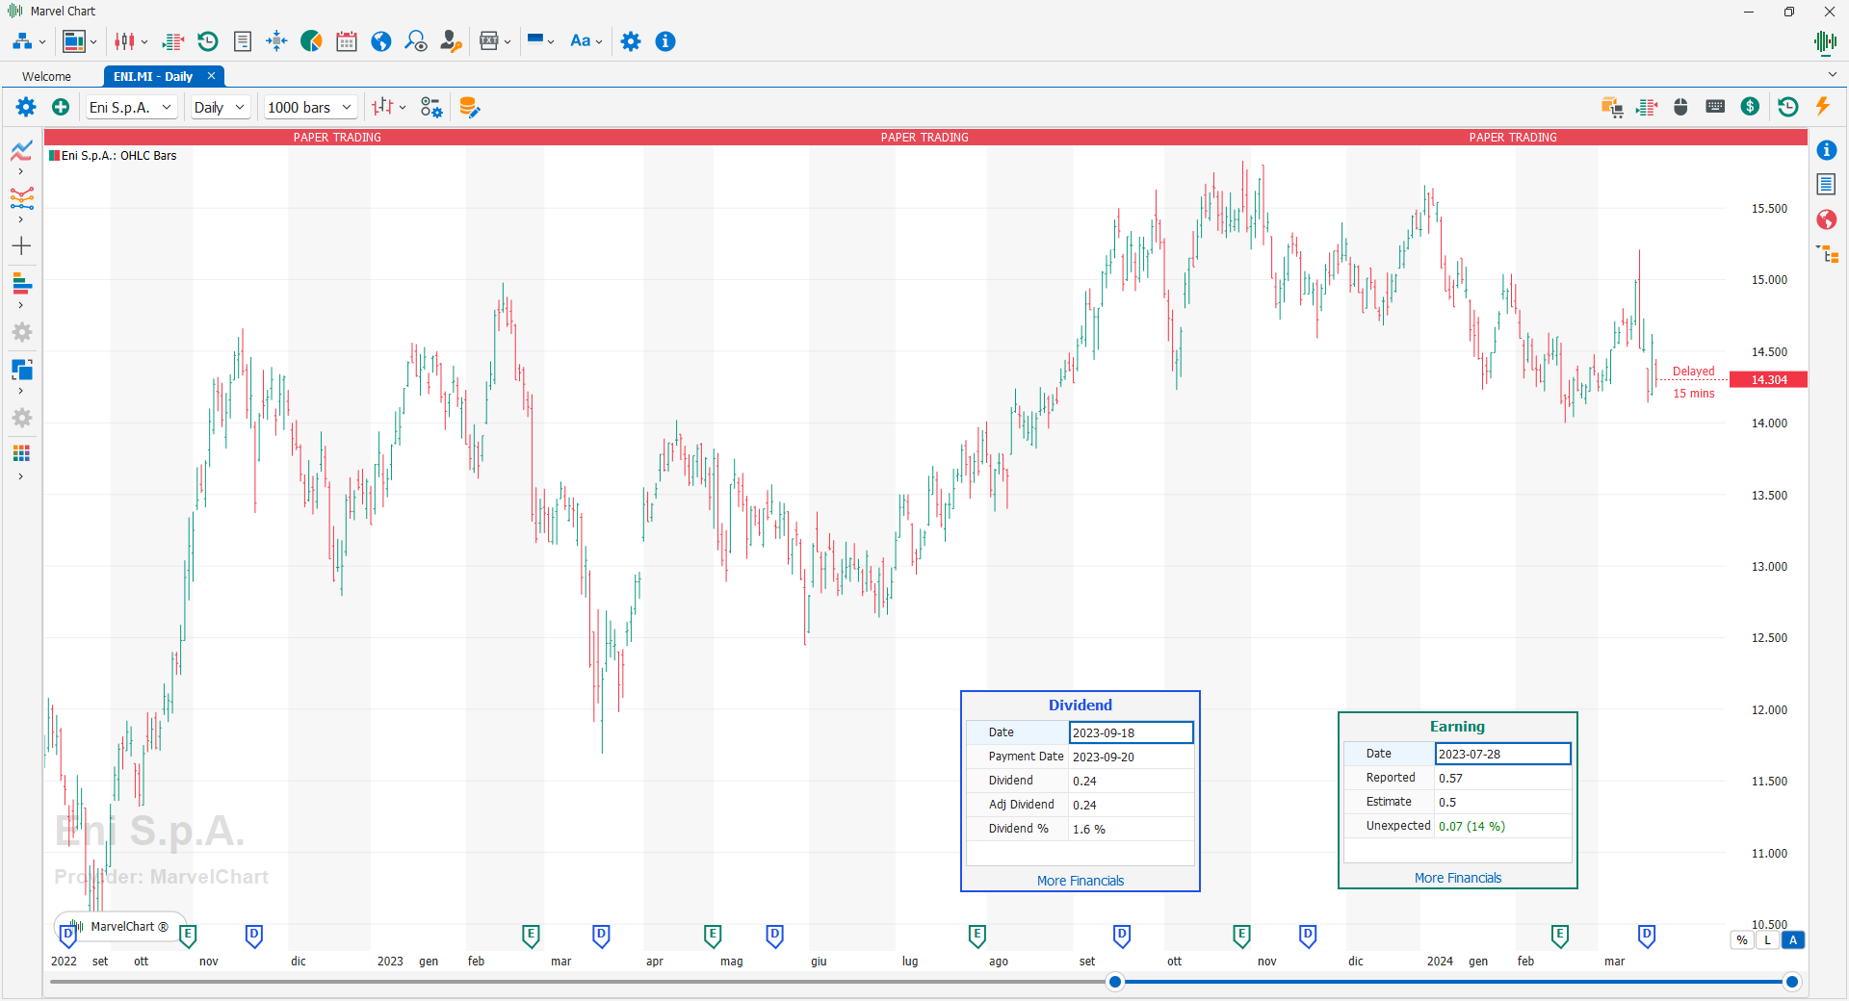
Task: Select the horizontal bars volume profile icon
Action: 22,284
